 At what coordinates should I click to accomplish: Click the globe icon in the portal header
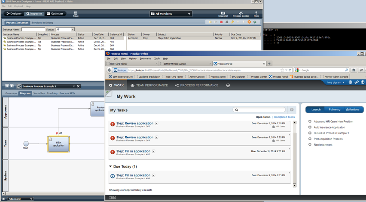(x=351, y=82)
